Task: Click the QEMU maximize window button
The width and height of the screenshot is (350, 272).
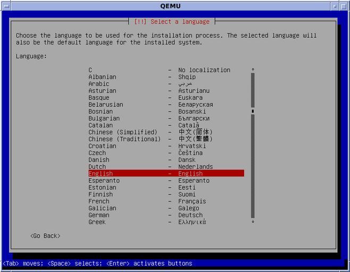Action: pos(335,6)
